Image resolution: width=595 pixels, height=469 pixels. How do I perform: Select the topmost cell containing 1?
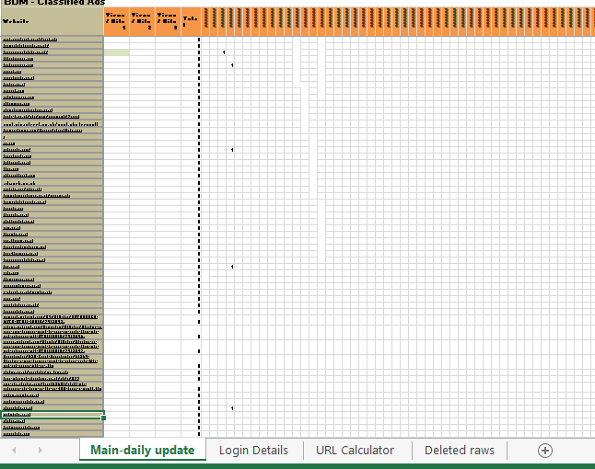(x=224, y=52)
